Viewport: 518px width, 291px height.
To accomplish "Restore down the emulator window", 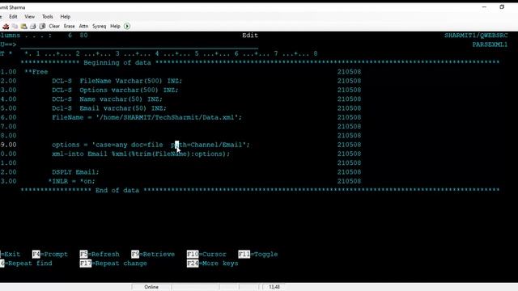I will pos(502,7).
